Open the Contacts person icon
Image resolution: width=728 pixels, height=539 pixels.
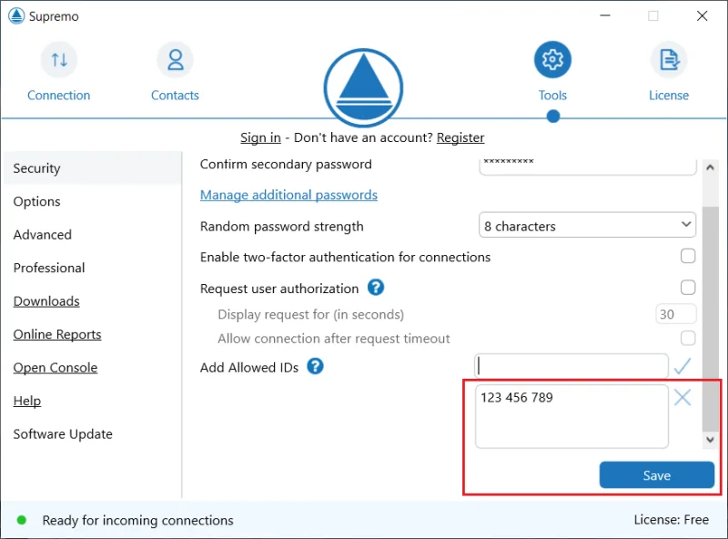click(175, 59)
